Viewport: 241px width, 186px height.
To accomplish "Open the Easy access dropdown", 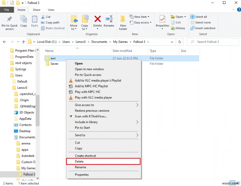I will tap(140, 23).
